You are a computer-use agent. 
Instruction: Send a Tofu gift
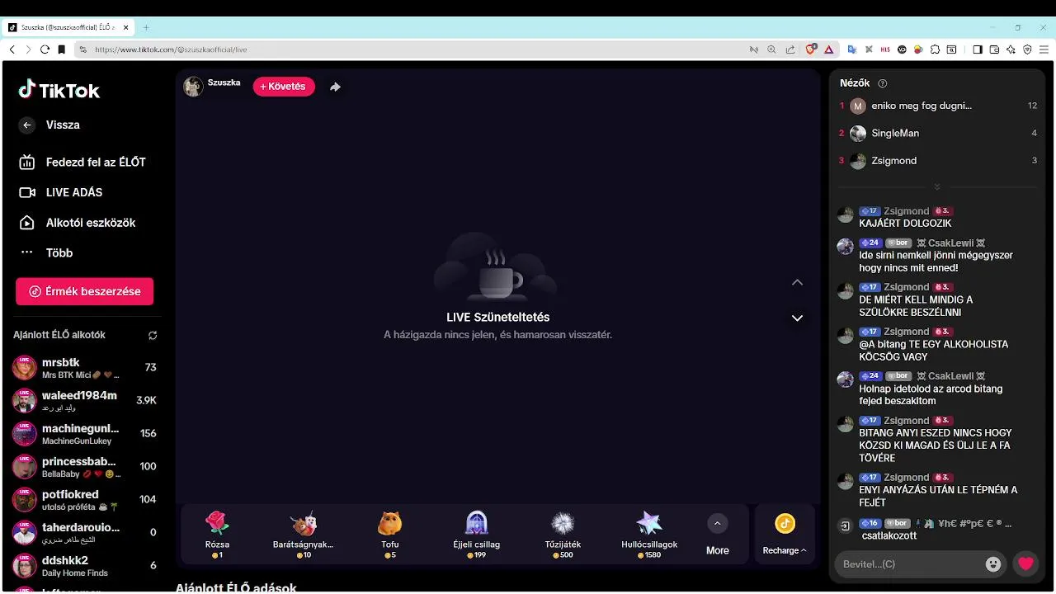(x=390, y=534)
